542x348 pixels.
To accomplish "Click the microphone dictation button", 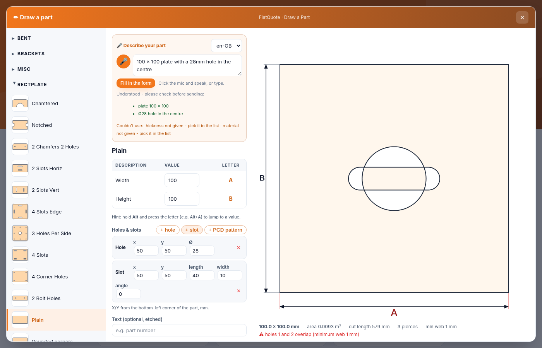I will pos(123,61).
